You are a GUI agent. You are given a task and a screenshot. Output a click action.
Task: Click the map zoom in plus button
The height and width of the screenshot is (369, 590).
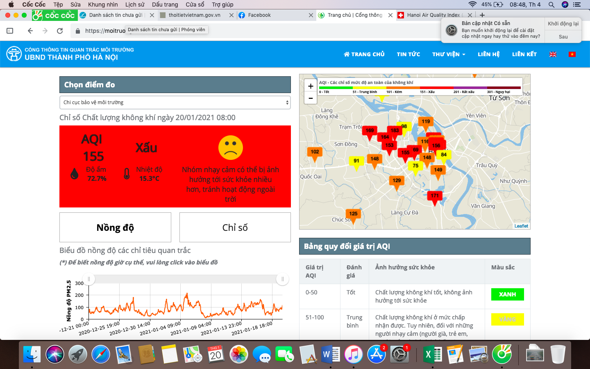(311, 86)
